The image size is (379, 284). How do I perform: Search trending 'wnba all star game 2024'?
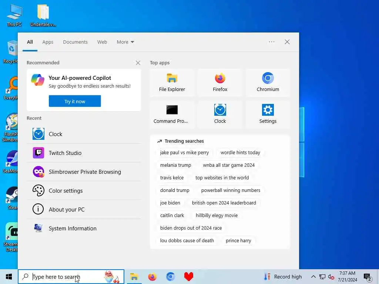[x=229, y=165]
